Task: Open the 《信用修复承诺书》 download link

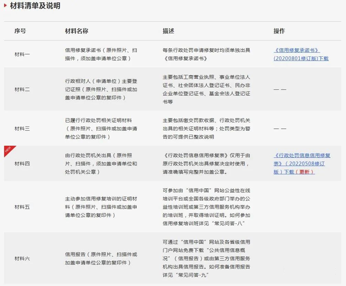Action: (301, 54)
